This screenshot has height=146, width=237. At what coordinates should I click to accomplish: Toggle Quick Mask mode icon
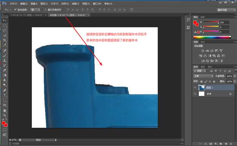pyautogui.click(x=5, y=129)
